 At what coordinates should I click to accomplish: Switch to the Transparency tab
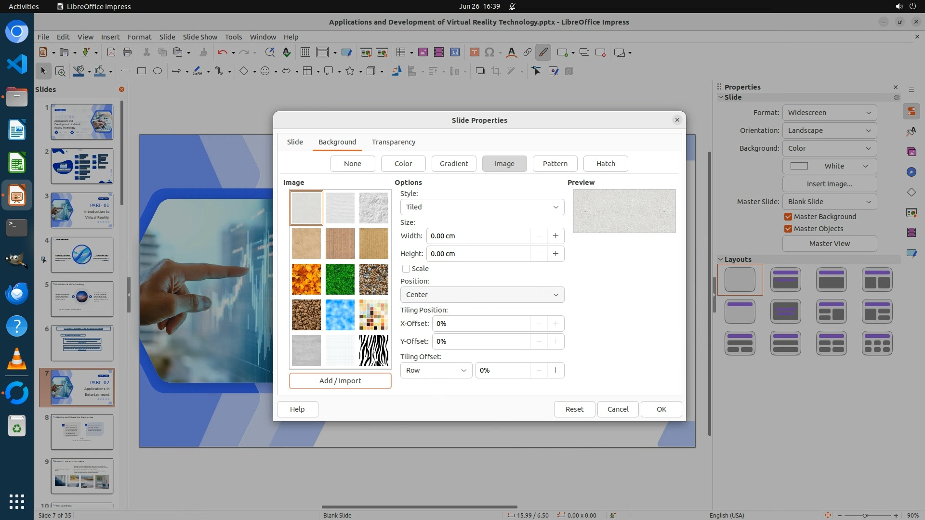393,142
